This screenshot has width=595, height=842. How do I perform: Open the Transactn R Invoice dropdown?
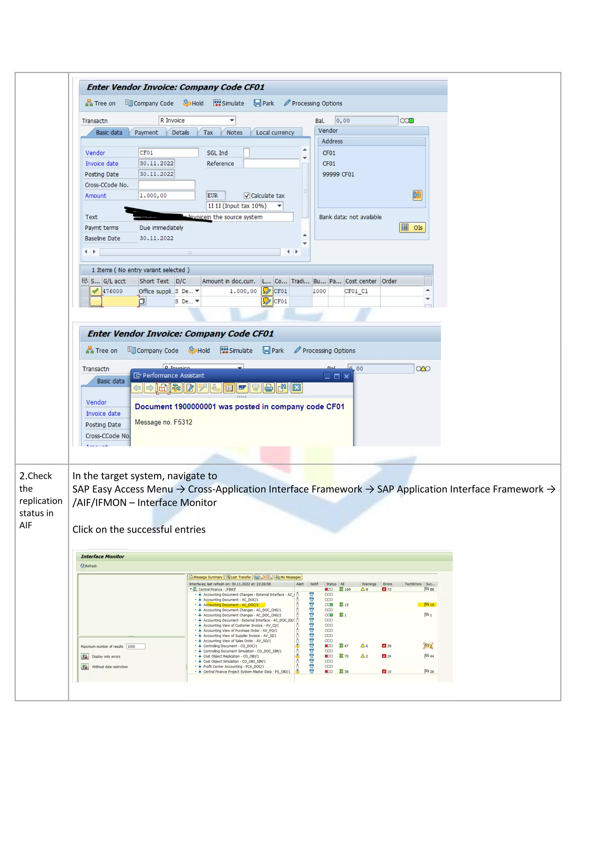click(x=232, y=120)
